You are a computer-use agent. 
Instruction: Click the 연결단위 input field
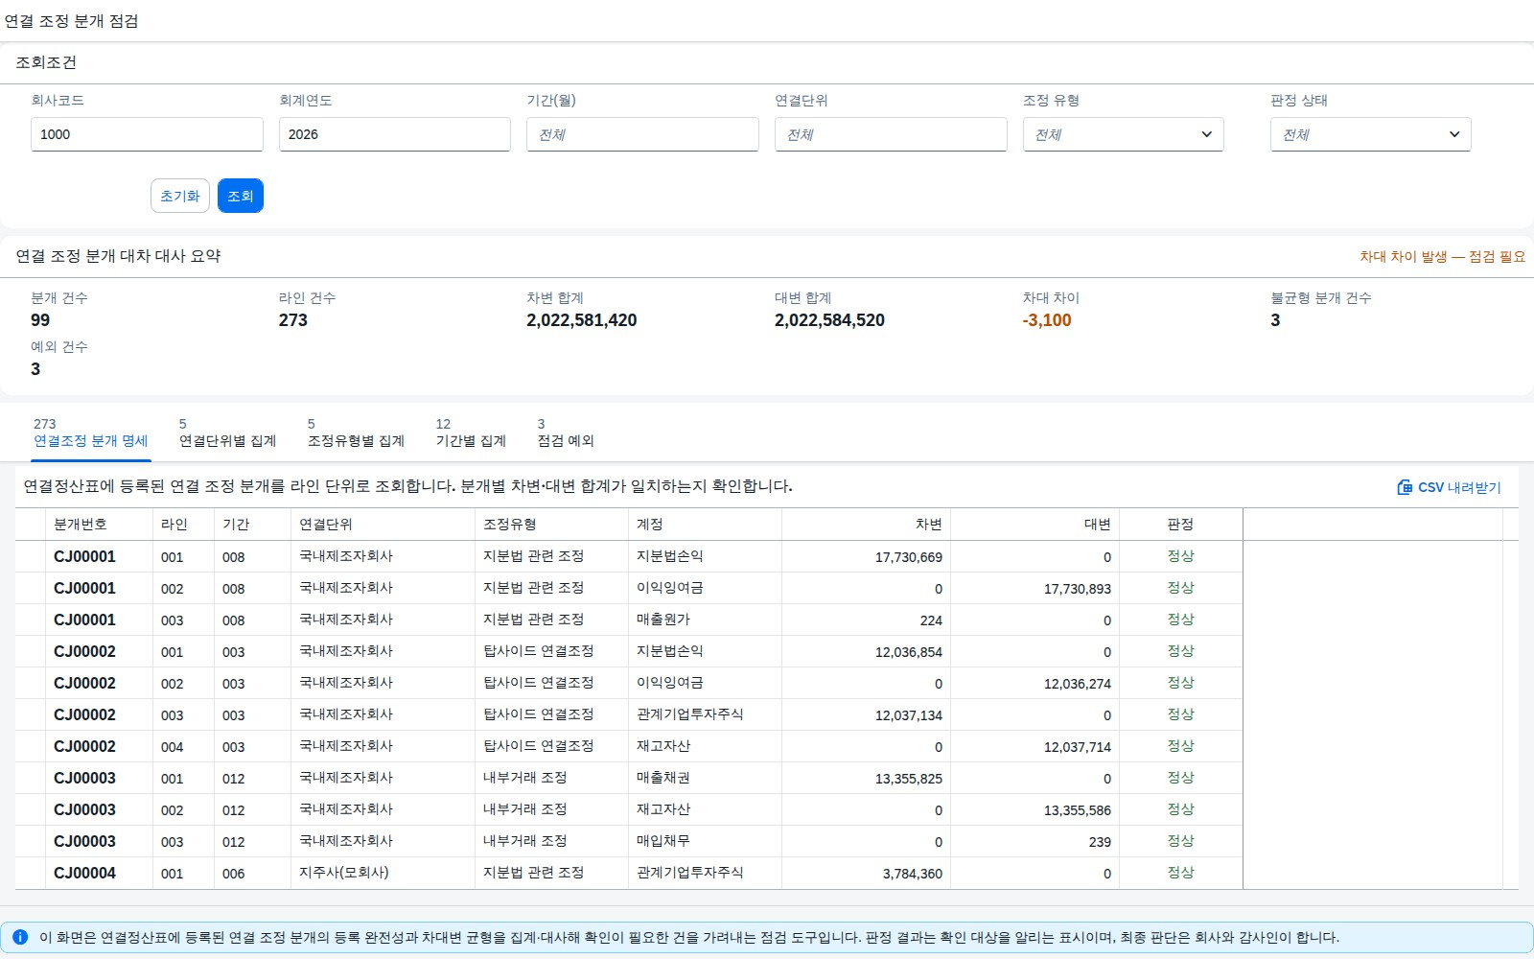tap(891, 134)
